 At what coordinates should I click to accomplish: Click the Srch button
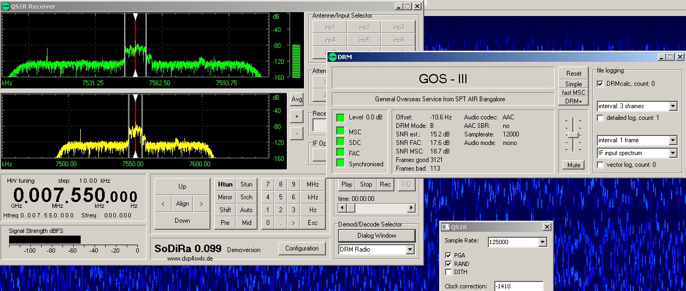pos(246,197)
